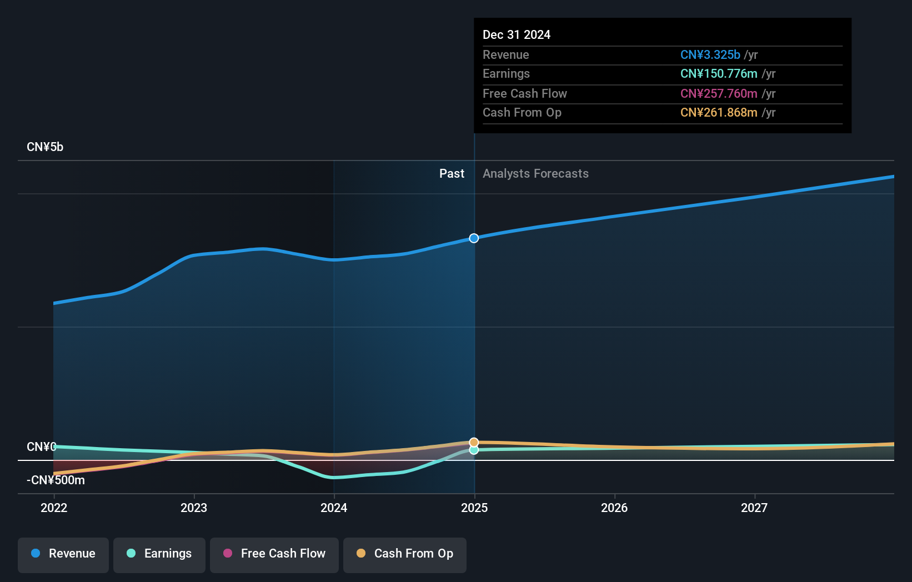Select the Past section label
This screenshot has width=912, height=582.
tap(452, 173)
